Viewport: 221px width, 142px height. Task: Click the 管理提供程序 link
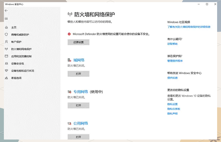tap(175, 61)
